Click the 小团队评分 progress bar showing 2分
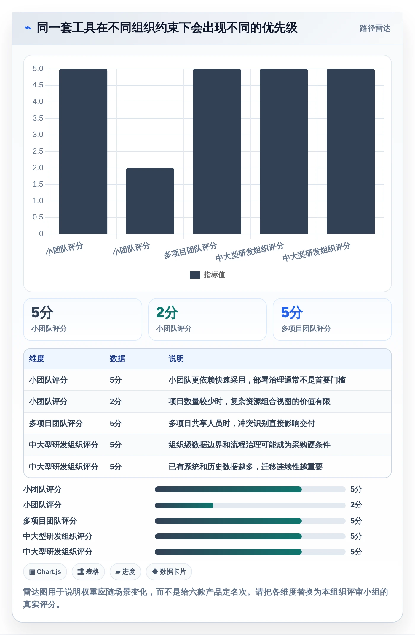415x635 pixels. click(x=250, y=505)
